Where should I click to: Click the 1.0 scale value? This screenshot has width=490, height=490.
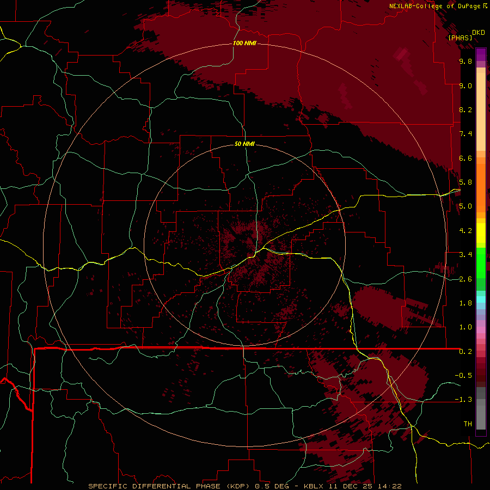(465, 327)
